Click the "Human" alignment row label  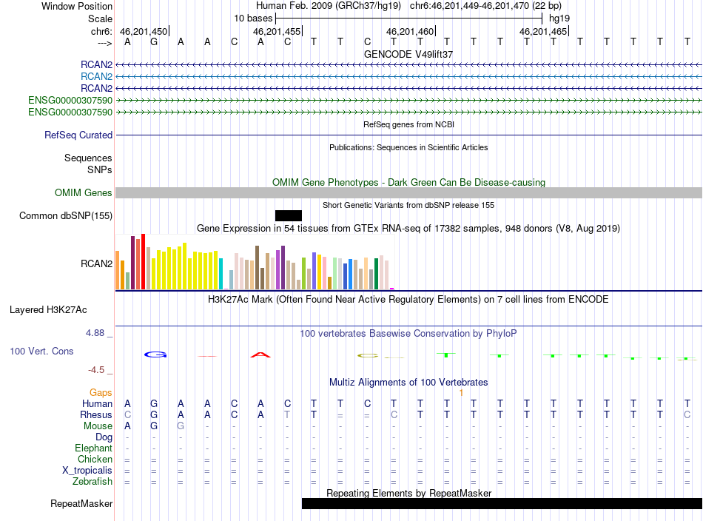click(x=97, y=404)
